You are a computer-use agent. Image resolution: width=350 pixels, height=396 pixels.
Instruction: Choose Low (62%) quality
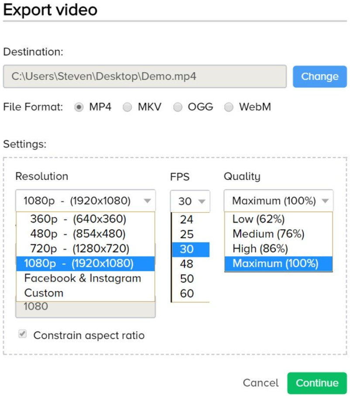coord(278,219)
